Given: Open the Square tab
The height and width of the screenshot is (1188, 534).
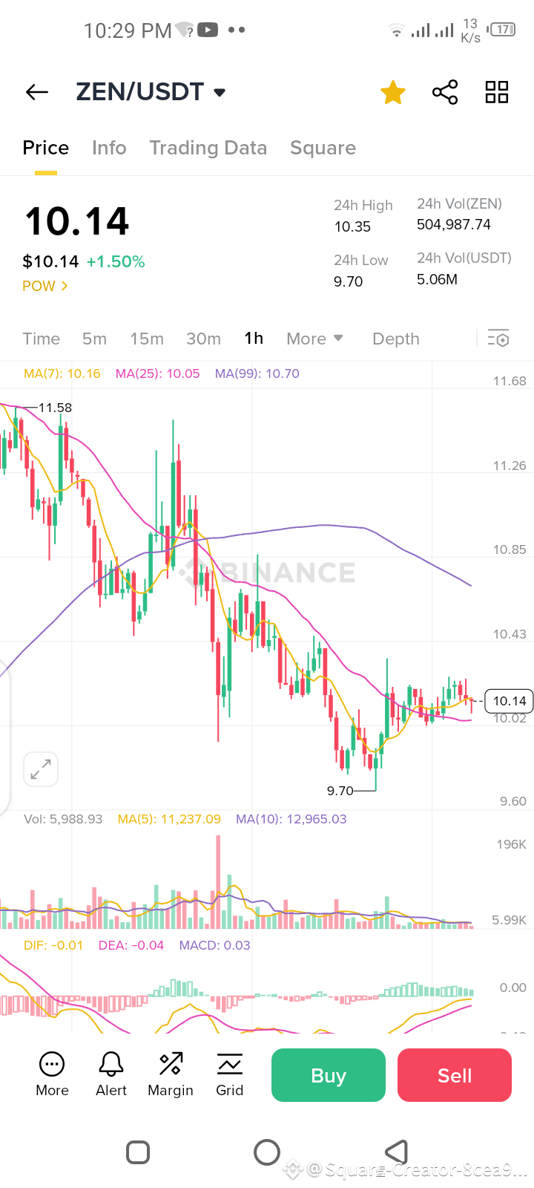Looking at the screenshot, I should pyautogui.click(x=323, y=147).
